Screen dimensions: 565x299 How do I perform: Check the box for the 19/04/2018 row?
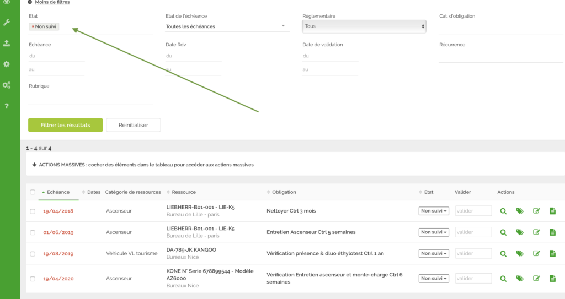pyautogui.click(x=33, y=211)
